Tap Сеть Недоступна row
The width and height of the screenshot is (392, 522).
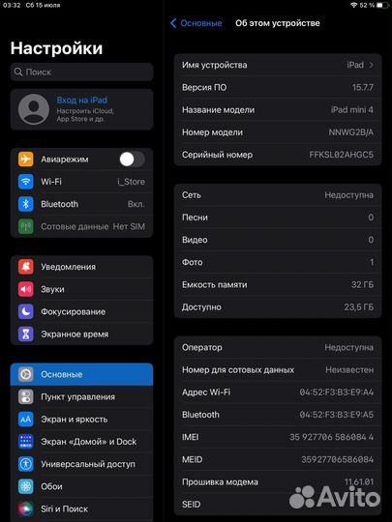tap(278, 195)
